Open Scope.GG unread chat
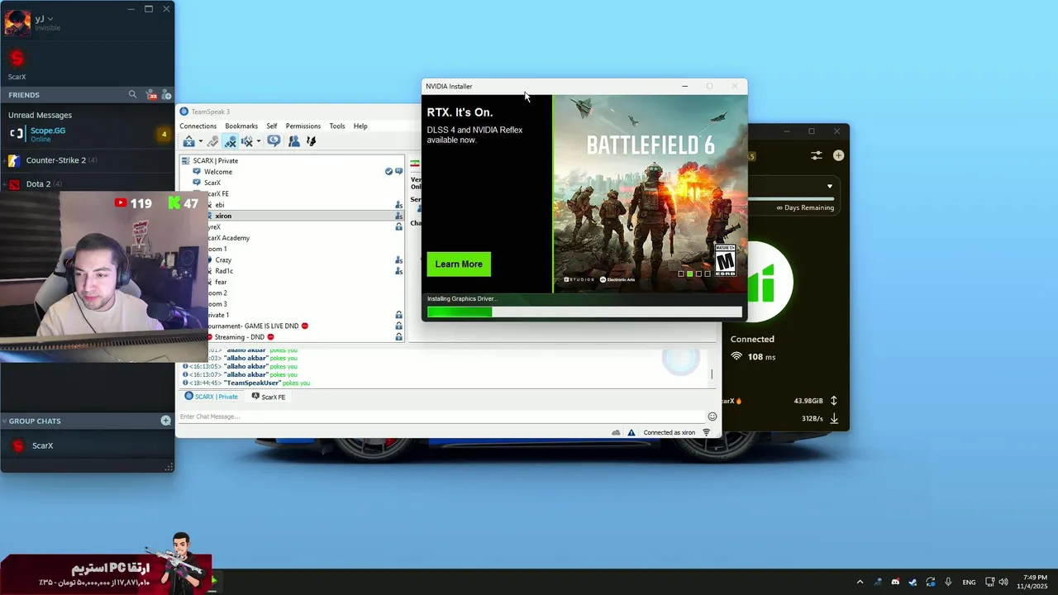Viewport: 1058px width, 595px height. click(x=87, y=135)
